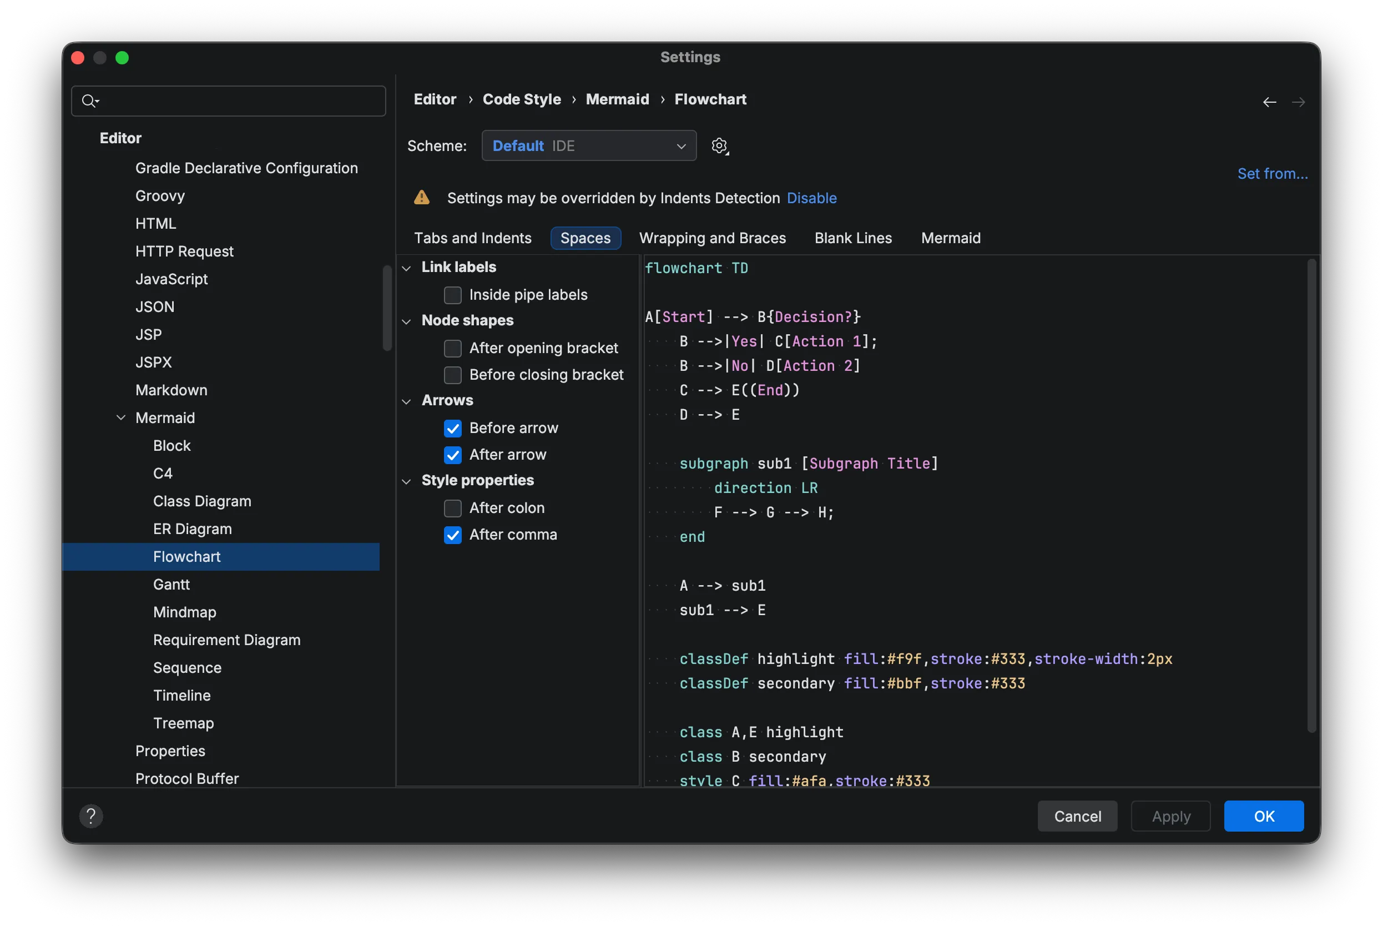The height and width of the screenshot is (926, 1383).
Task: Click the Set from... option
Action: coord(1271,173)
